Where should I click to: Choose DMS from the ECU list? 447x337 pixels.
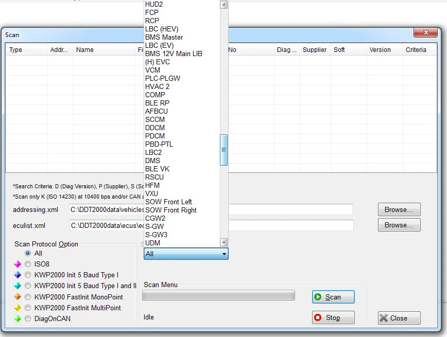click(182, 161)
